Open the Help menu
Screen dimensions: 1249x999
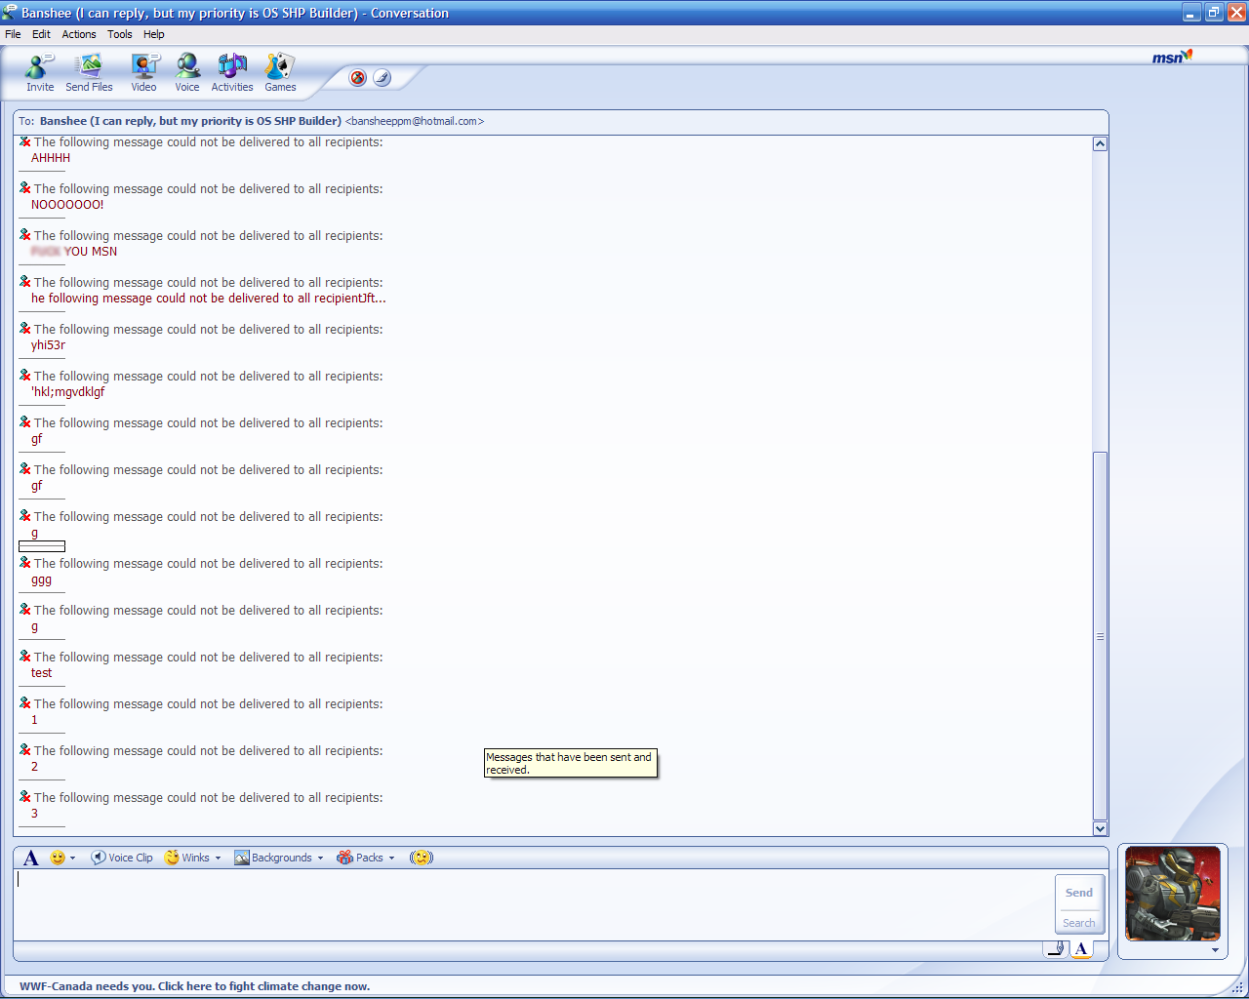pyautogui.click(x=154, y=34)
